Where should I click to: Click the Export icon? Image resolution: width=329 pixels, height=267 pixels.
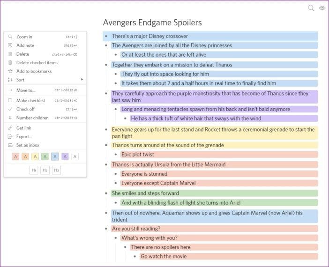point(10,136)
